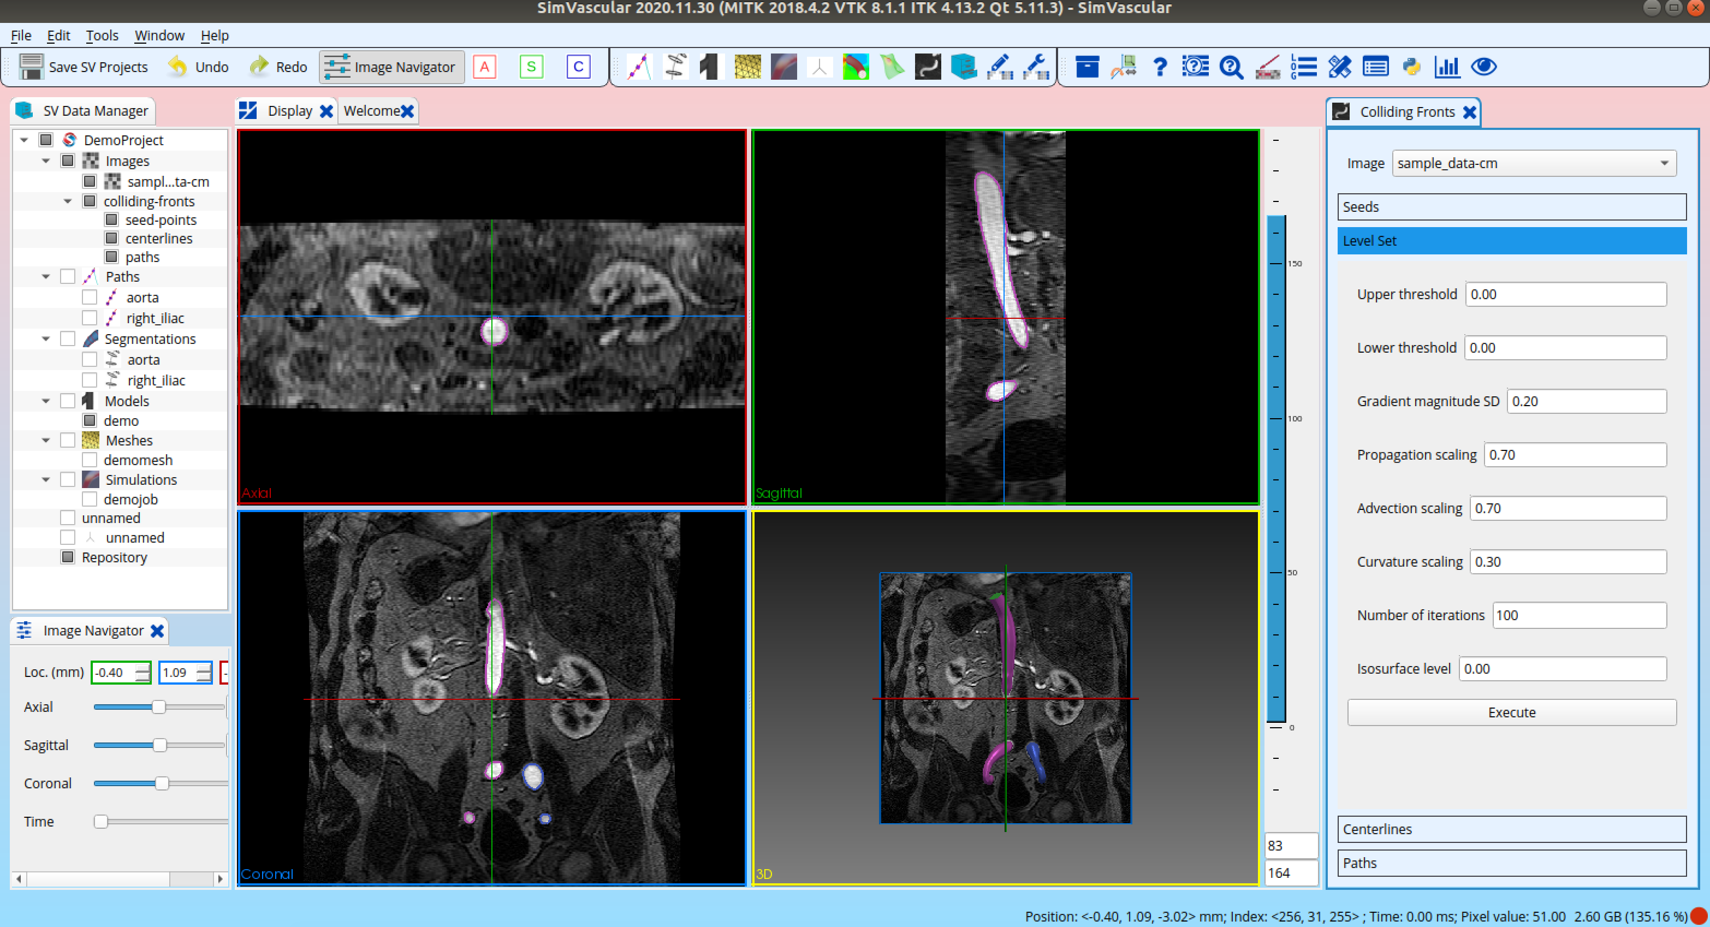This screenshot has height=927, width=1710.
Task: Select the SV 2D Segmentation tool
Action: (675, 67)
